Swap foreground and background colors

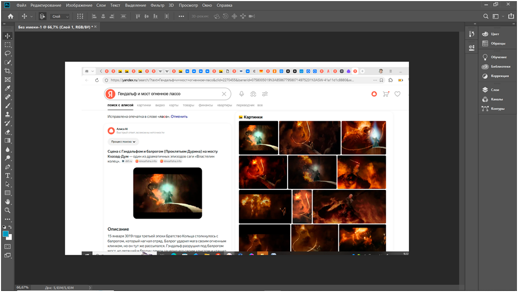click(x=10, y=227)
